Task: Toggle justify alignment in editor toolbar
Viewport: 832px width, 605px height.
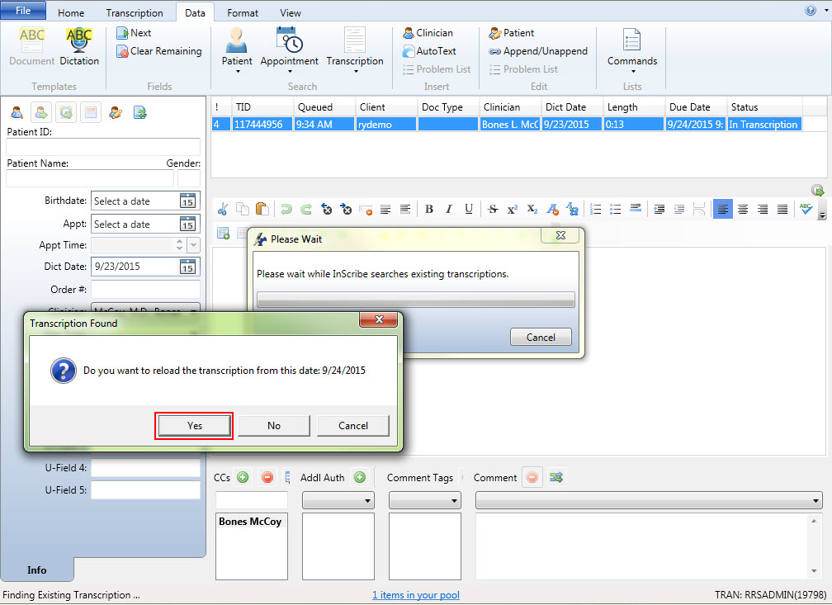Action: pos(782,210)
